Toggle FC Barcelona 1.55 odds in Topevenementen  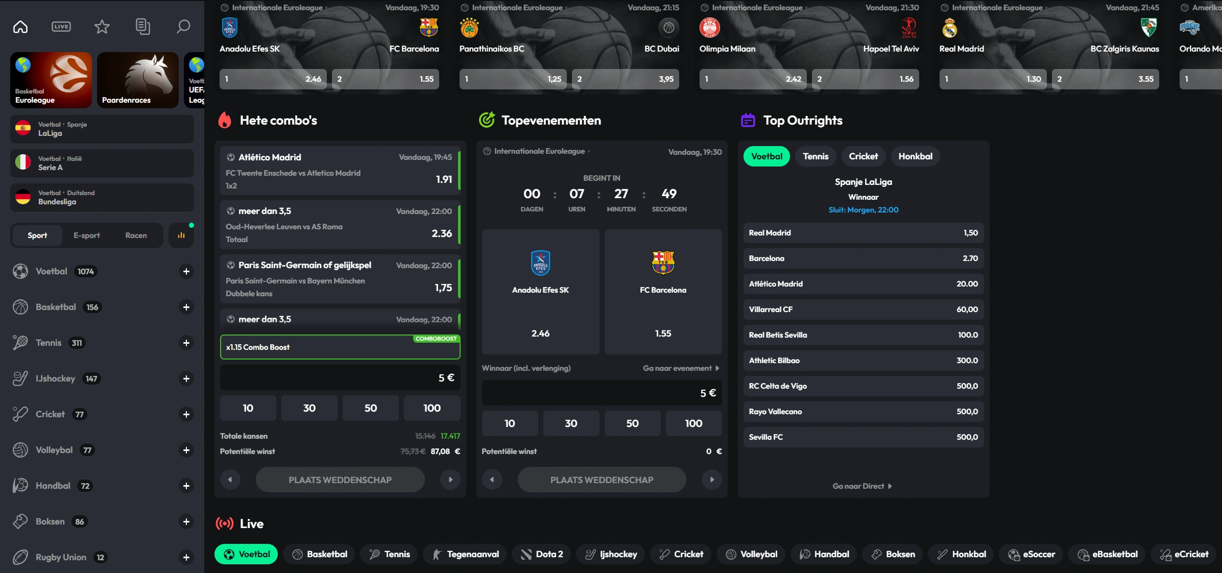pos(663,292)
